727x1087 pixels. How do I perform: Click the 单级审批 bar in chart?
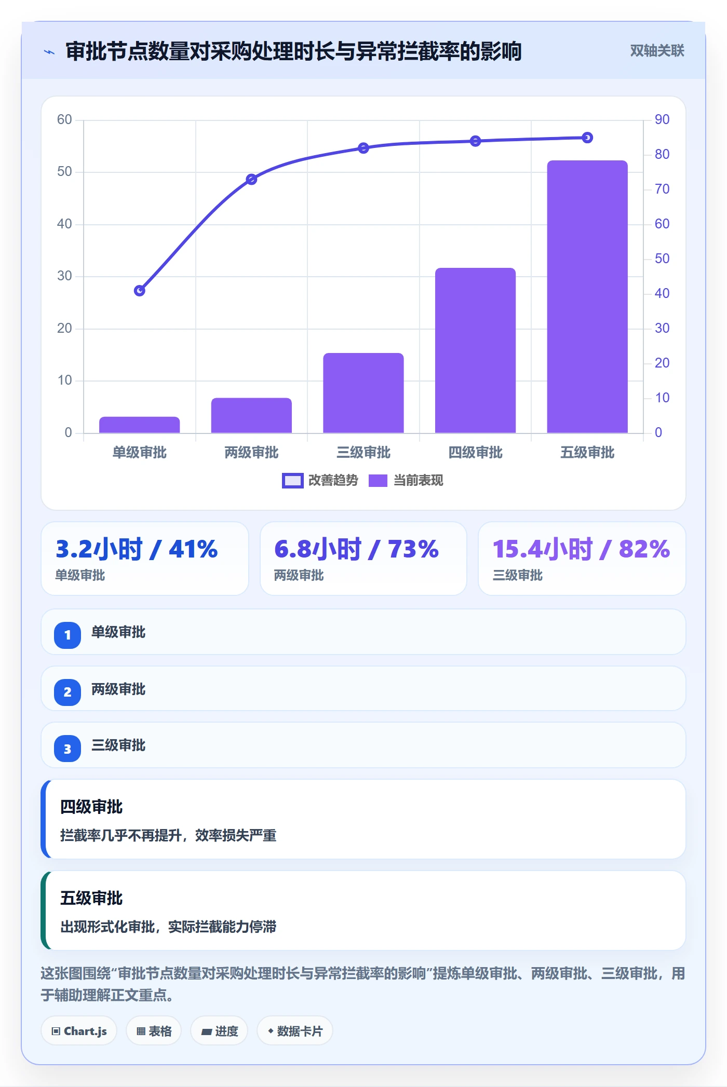click(x=139, y=425)
